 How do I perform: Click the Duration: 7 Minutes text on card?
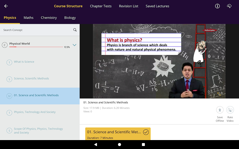100,138
